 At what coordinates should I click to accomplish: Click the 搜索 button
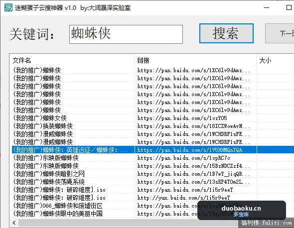click(226, 33)
